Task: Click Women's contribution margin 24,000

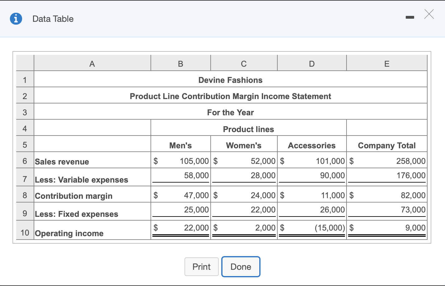Action: (x=263, y=195)
